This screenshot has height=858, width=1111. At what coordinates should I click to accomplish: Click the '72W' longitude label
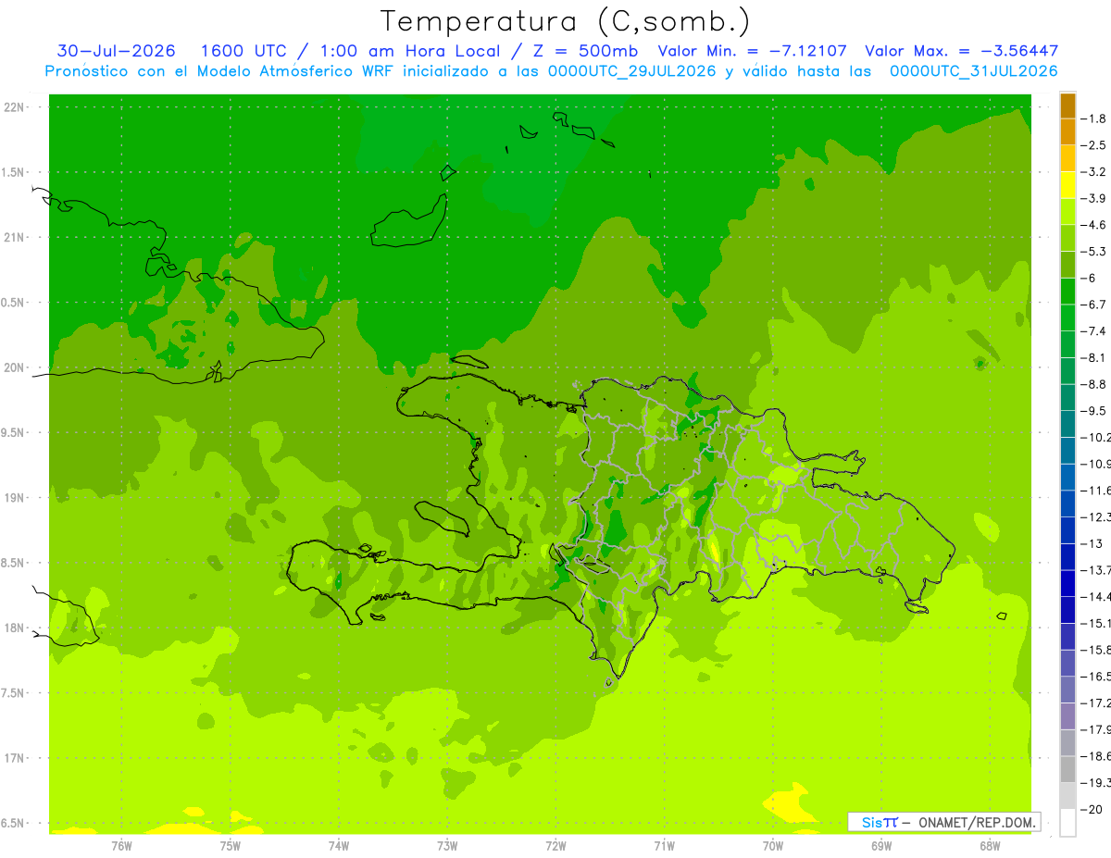[555, 846]
